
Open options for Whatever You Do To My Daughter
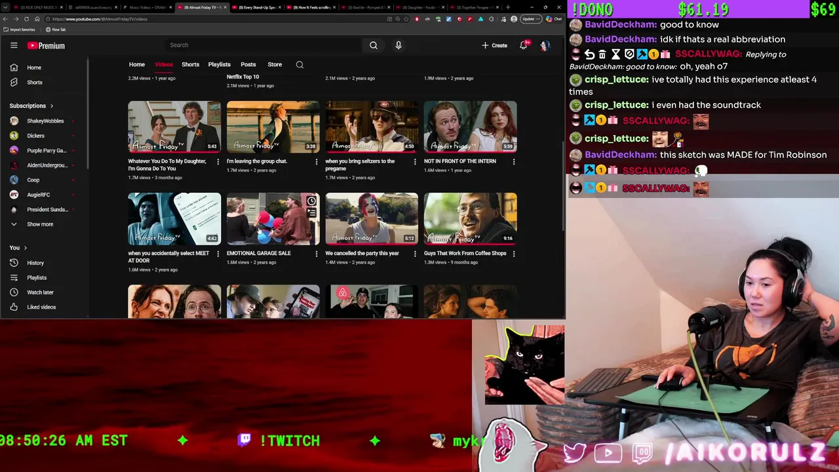(x=218, y=161)
